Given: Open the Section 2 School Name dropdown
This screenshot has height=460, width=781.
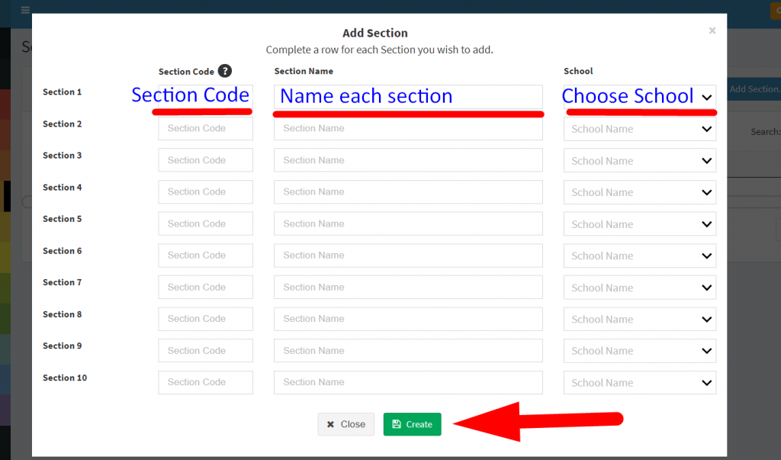Looking at the screenshot, I should (640, 129).
